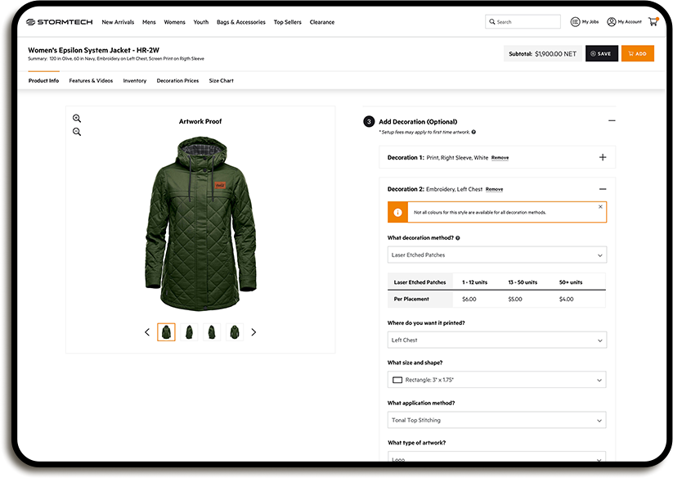Click help icon beside decoration method question

click(458, 238)
